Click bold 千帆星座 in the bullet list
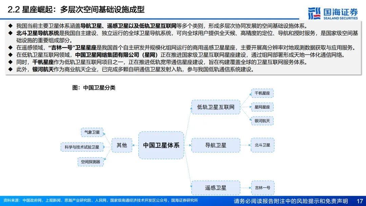The height and width of the screenshot is (206, 366). [43, 62]
